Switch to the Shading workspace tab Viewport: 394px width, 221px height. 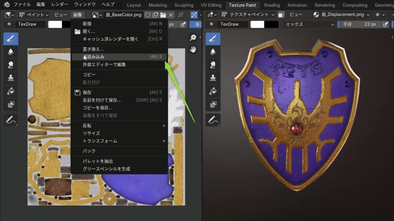(272, 5)
